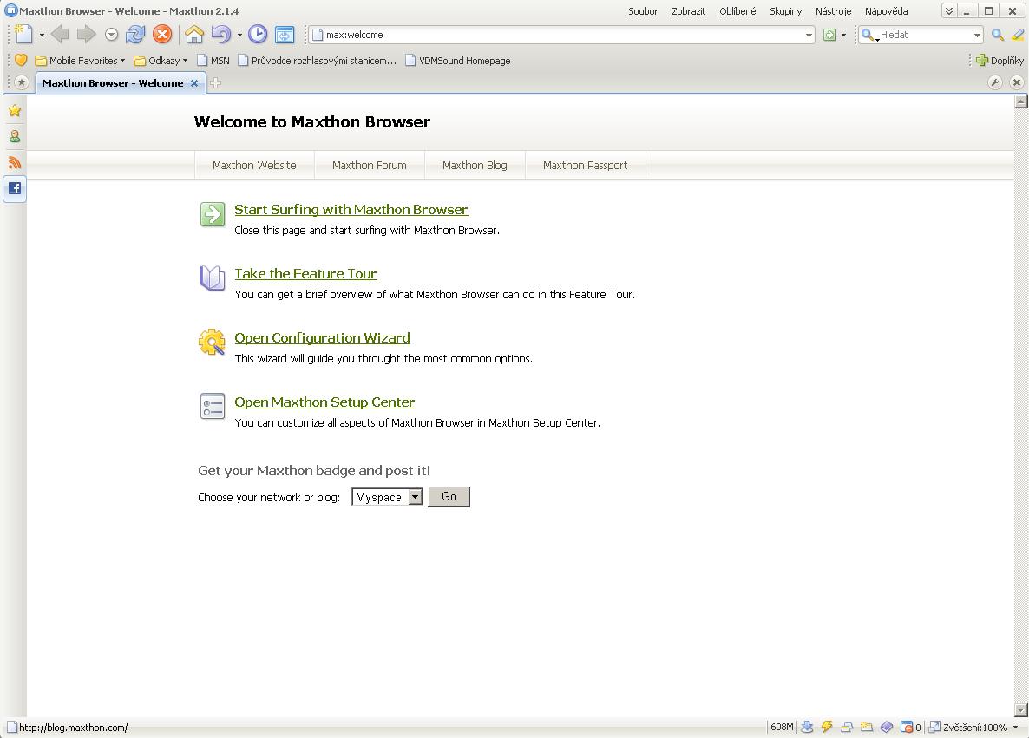
Task: Open the Soubor menu
Action: click(x=642, y=11)
